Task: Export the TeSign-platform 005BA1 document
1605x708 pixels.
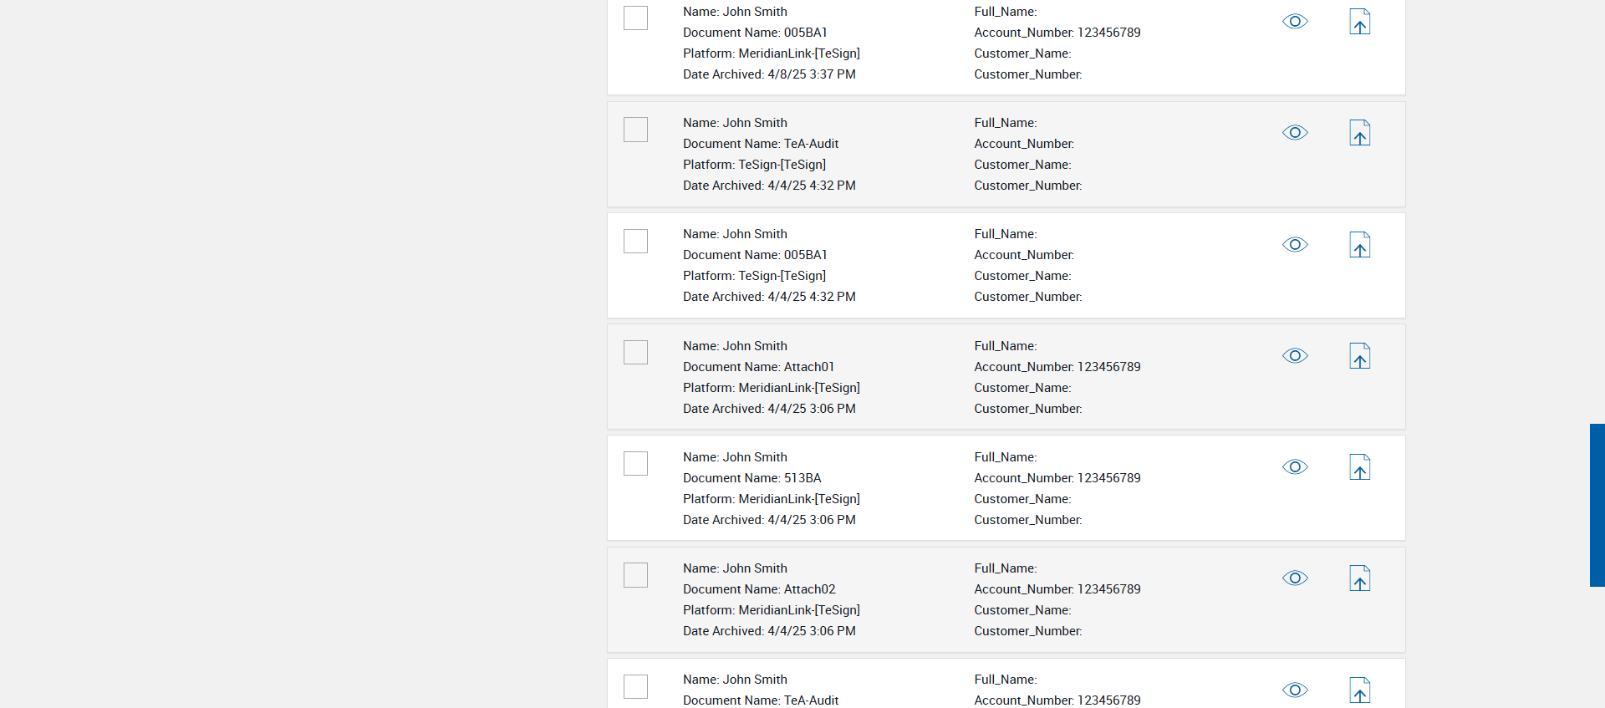Action: (1360, 245)
